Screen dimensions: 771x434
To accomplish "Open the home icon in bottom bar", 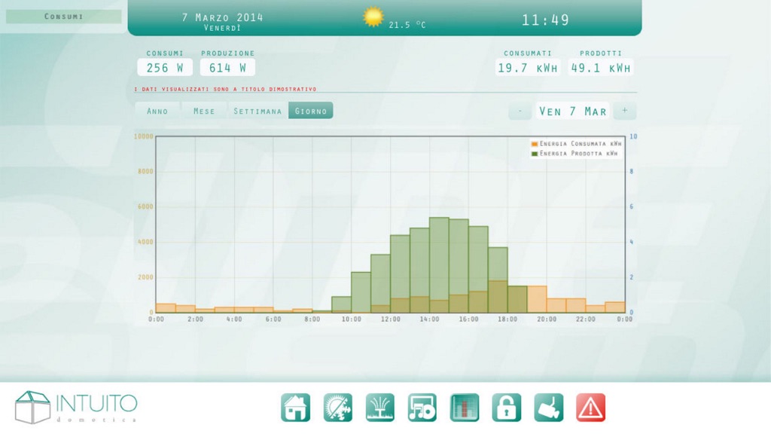I will click(x=295, y=408).
